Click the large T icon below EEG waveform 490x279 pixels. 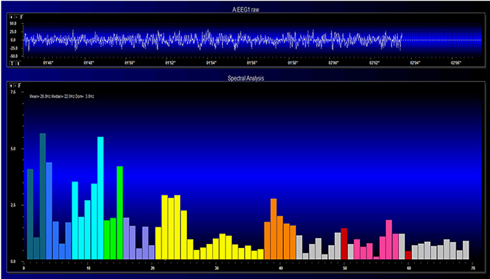coord(11,64)
